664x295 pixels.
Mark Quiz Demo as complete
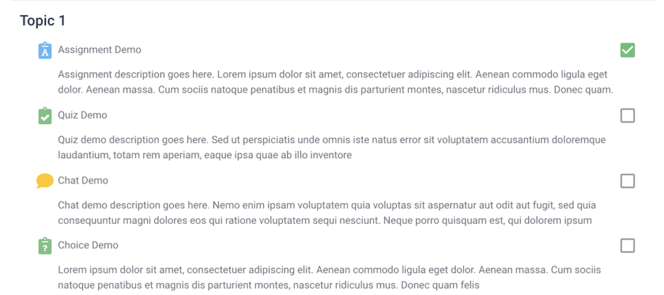627,115
